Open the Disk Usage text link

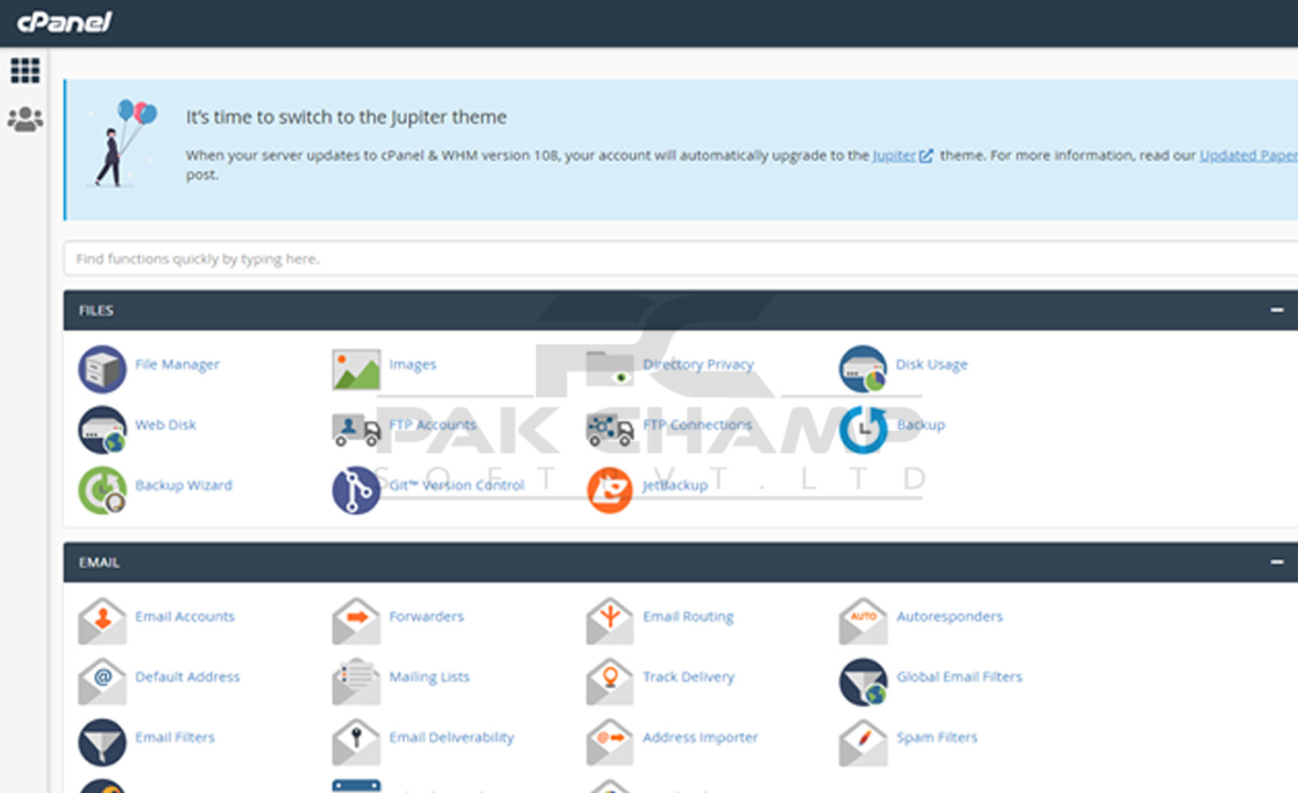click(x=931, y=364)
